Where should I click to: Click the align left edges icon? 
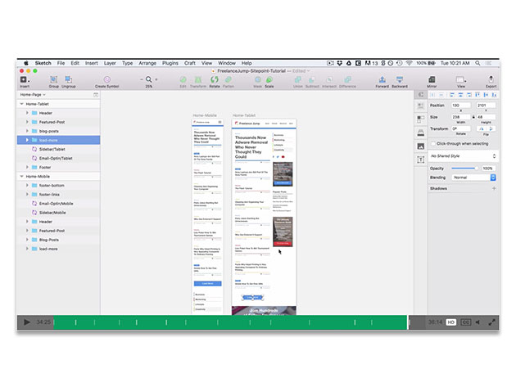click(x=452, y=95)
